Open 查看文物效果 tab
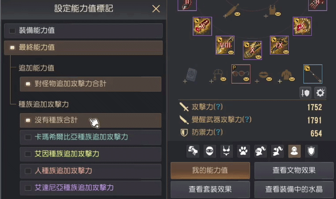This screenshot has height=199, width=336. (x=294, y=170)
